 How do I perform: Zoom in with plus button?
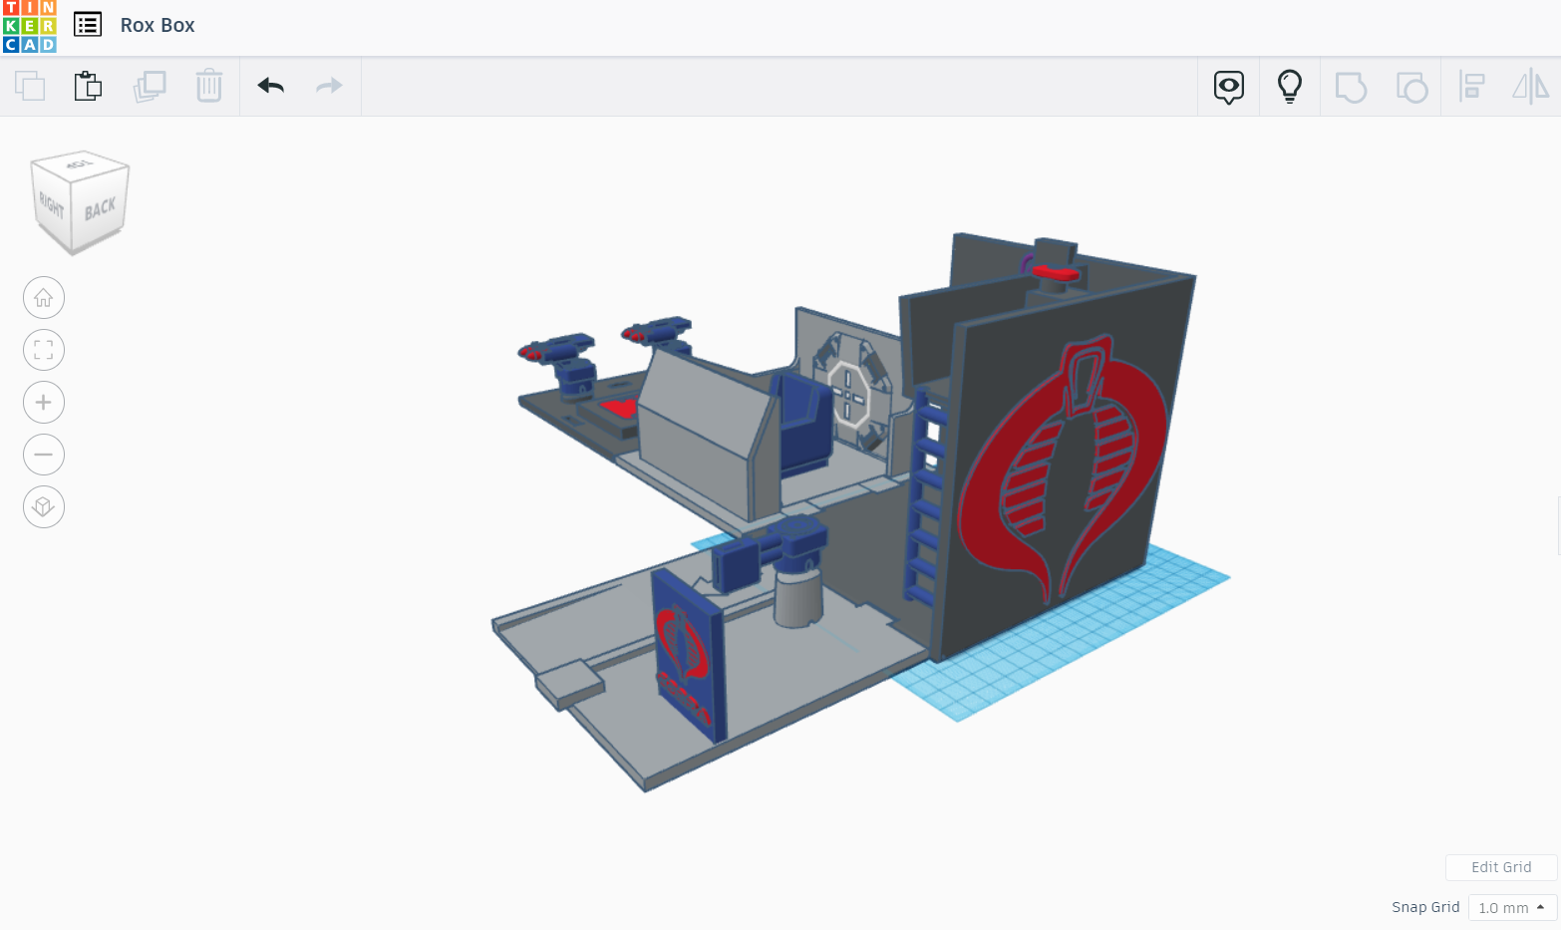click(44, 403)
